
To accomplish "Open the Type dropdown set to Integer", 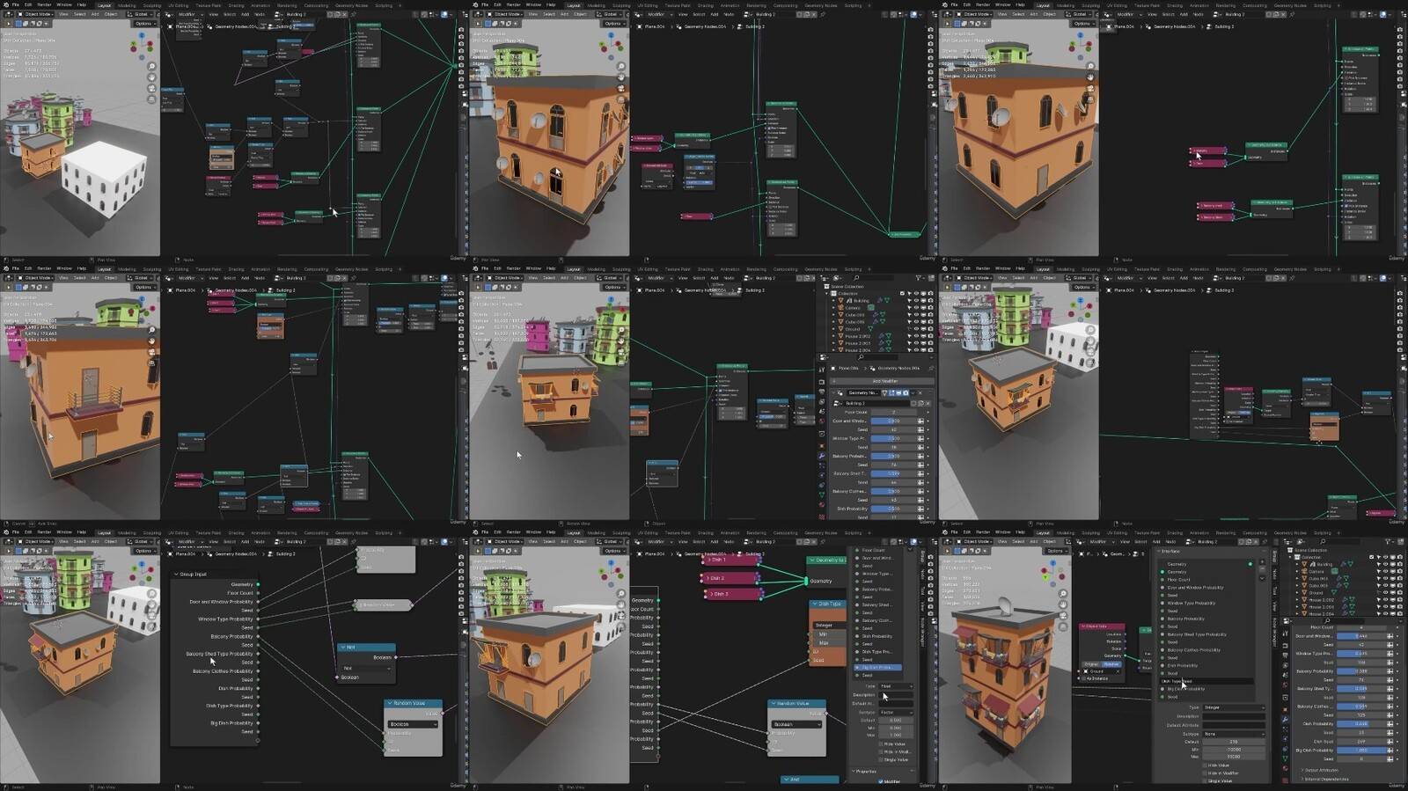I will (1232, 707).
